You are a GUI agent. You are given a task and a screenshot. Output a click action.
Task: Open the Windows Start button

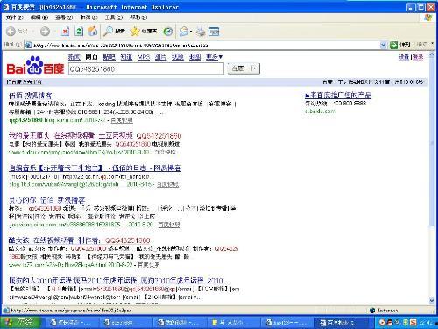click(x=19, y=322)
